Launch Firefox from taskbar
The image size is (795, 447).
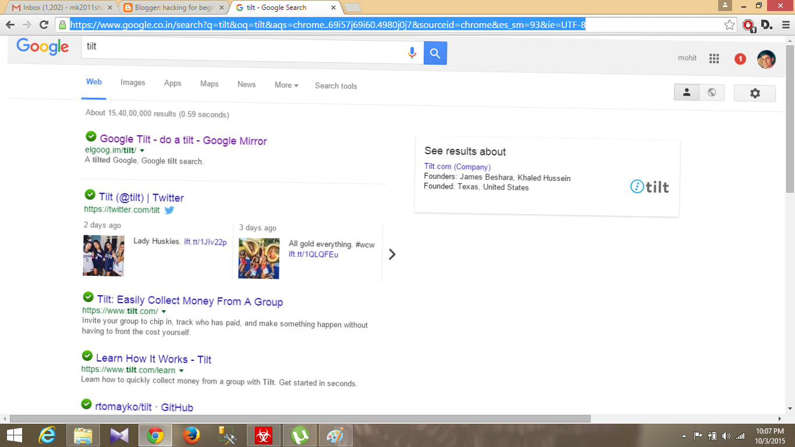click(191, 435)
